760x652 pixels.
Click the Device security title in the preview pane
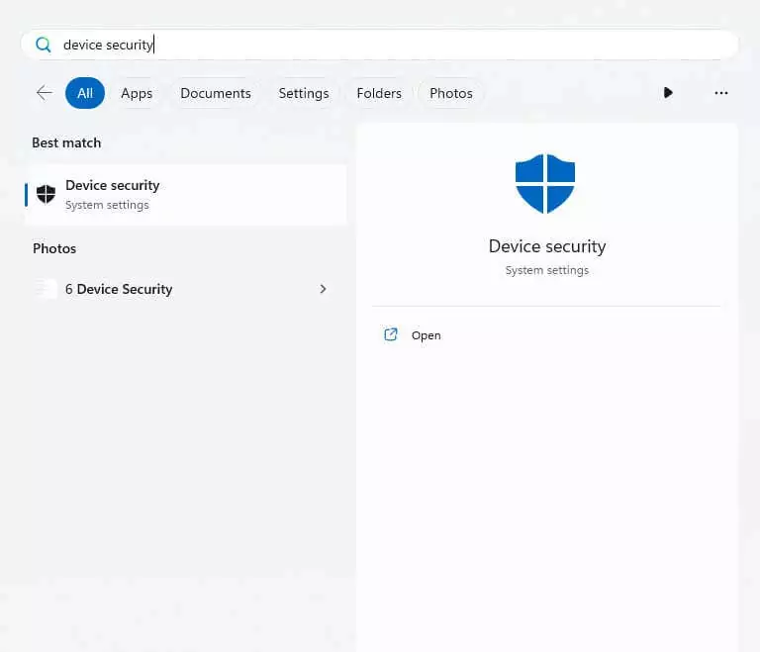pyautogui.click(x=547, y=246)
